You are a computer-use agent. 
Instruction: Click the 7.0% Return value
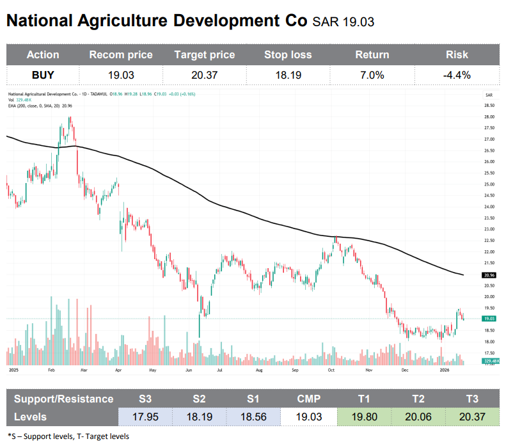372,75
